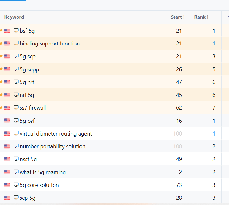Click the Rank column sort icon
The image size is (229, 205).
click(x=214, y=17)
